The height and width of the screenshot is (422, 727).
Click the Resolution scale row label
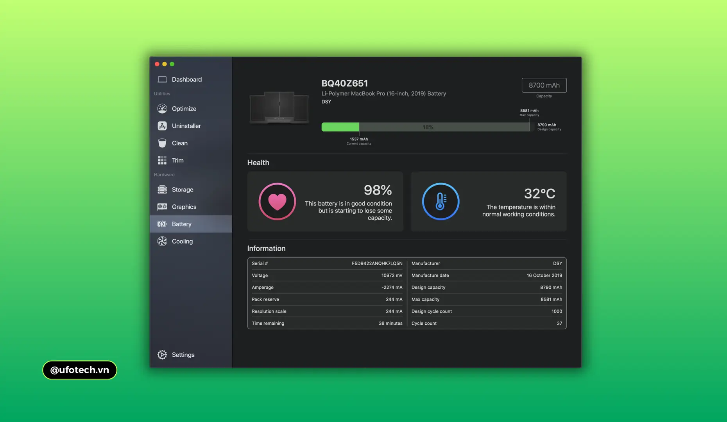(269, 311)
